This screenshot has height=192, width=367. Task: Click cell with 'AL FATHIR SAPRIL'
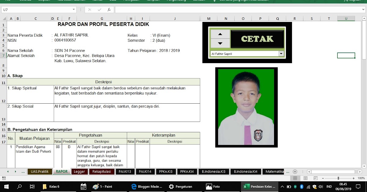pyautogui.click(x=72, y=35)
